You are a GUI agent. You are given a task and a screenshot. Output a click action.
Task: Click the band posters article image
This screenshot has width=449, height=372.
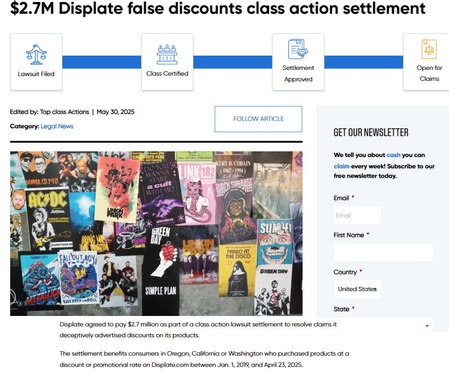pyautogui.click(x=157, y=233)
